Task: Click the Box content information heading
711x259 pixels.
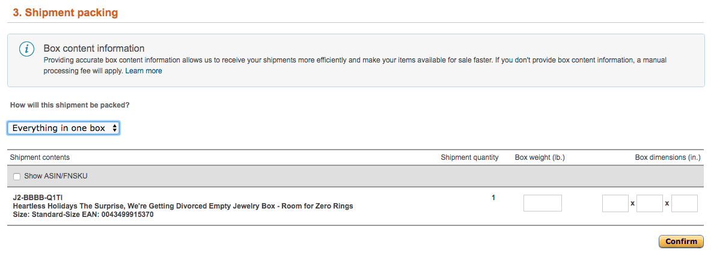Action: coord(94,48)
